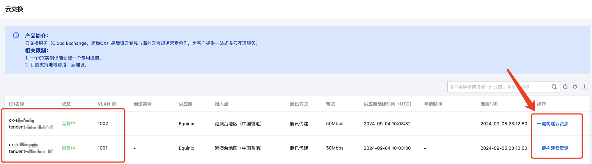Click the 带宽 column header
592x164 pixels.
tap(330, 104)
